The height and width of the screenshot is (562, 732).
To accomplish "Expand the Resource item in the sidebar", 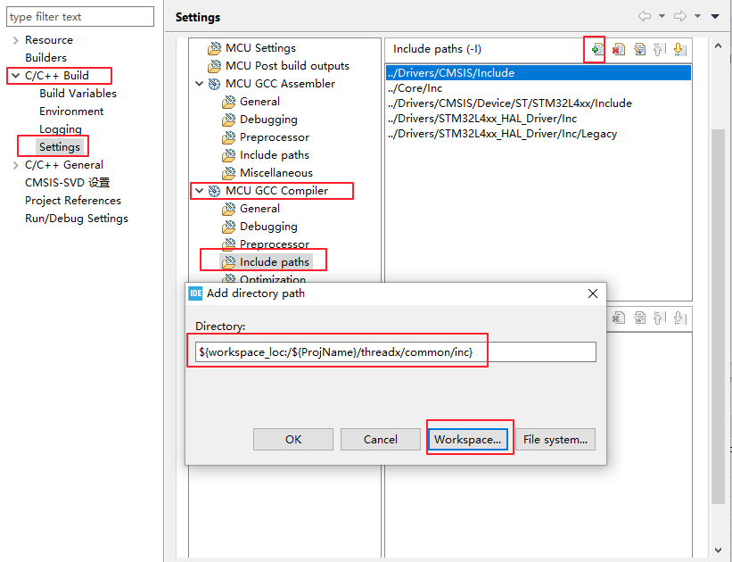I will (x=16, y=39).
